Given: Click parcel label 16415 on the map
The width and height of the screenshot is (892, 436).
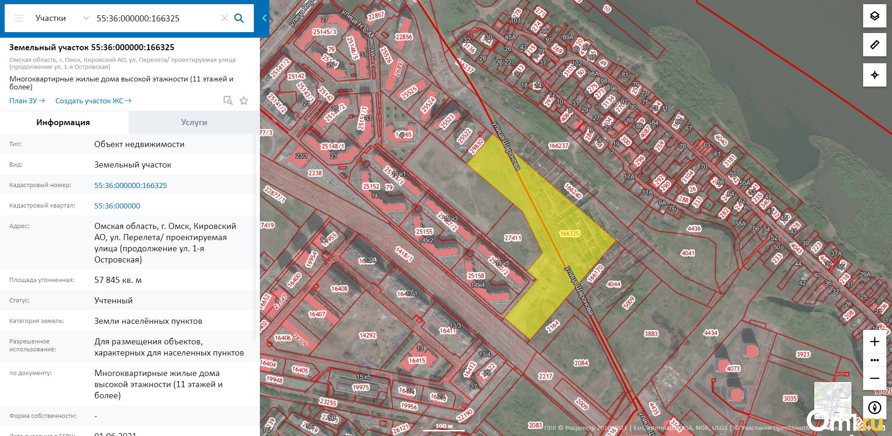Looking at the screenshot, I should pos(417,360).
